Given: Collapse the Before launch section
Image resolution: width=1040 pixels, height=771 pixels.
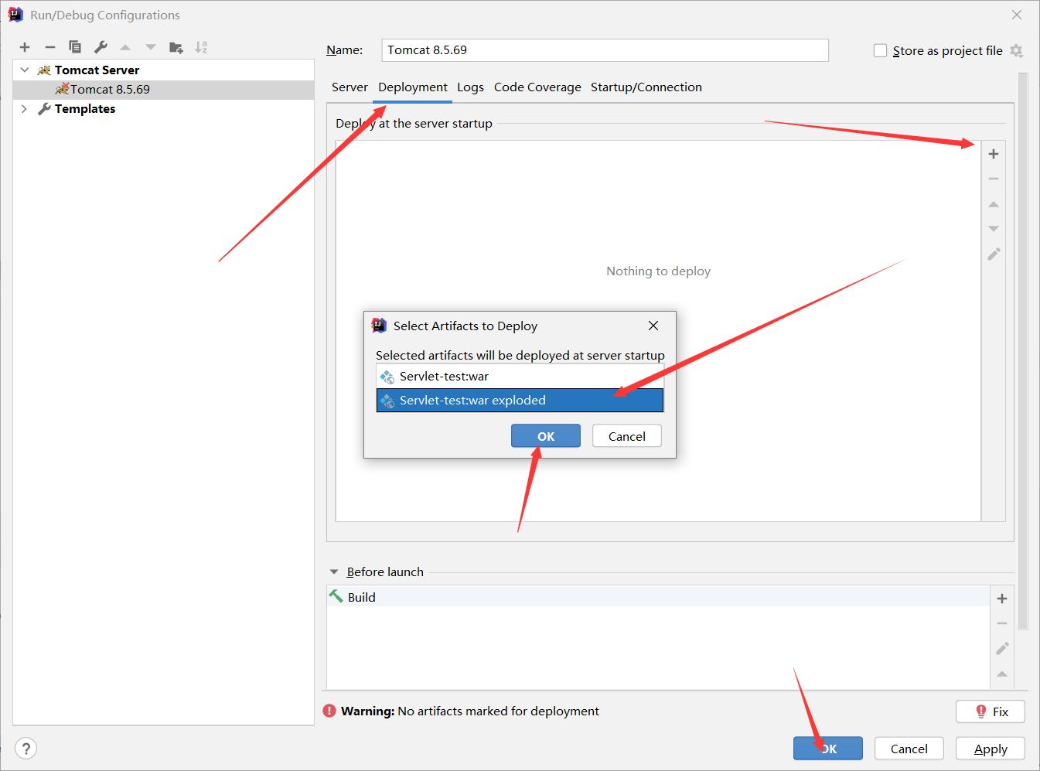Looking at the screenshot, I should (x=334, y=571).
